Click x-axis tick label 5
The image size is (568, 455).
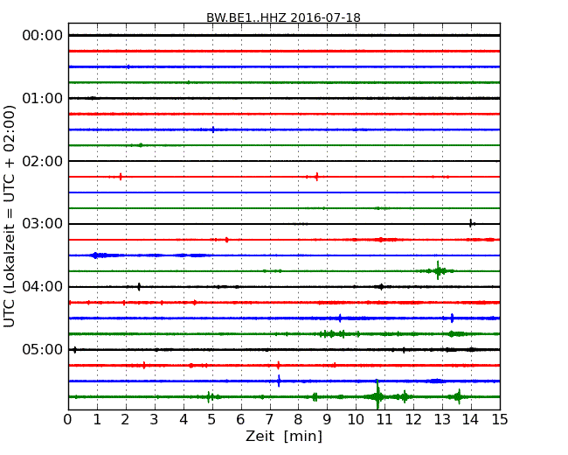click(x=212, y=419)
